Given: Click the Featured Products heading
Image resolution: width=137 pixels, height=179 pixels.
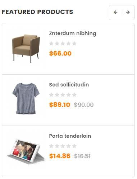Looking at the screenshot, I should click(37, 12).
